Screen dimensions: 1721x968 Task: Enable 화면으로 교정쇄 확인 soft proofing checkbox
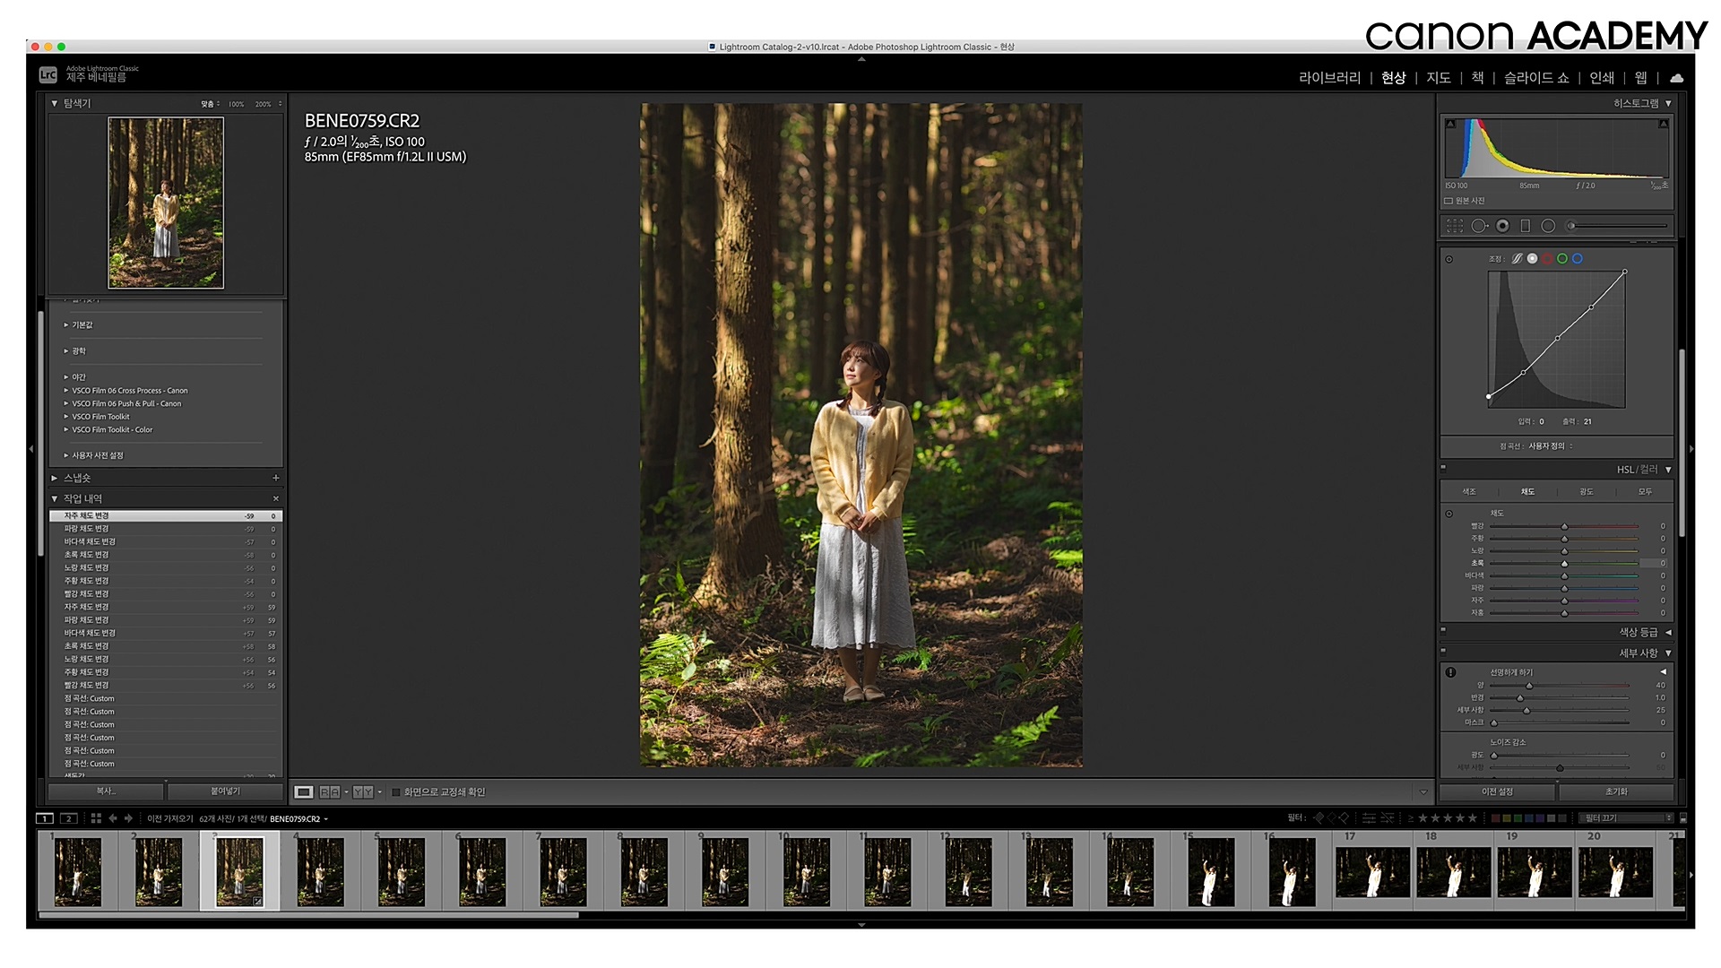click(x=396, y=792)
